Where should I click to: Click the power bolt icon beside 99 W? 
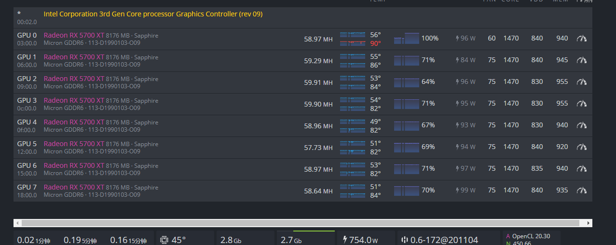click(x=457, y=191)
